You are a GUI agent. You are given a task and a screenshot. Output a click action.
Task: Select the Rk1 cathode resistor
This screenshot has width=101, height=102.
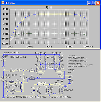click(62, 80)
